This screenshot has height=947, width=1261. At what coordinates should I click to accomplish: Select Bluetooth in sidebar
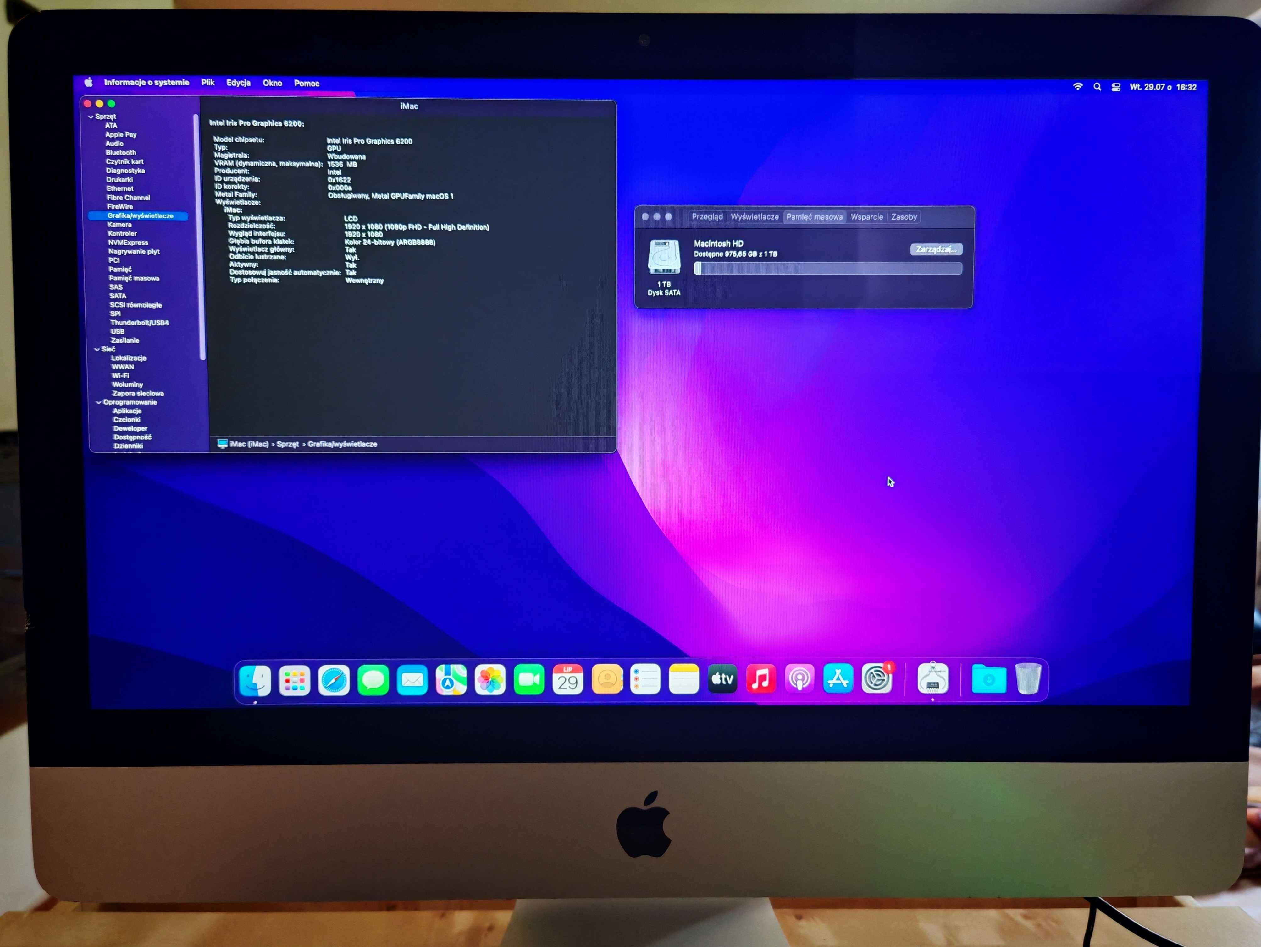pyautogui.click(x=121, y=153)
